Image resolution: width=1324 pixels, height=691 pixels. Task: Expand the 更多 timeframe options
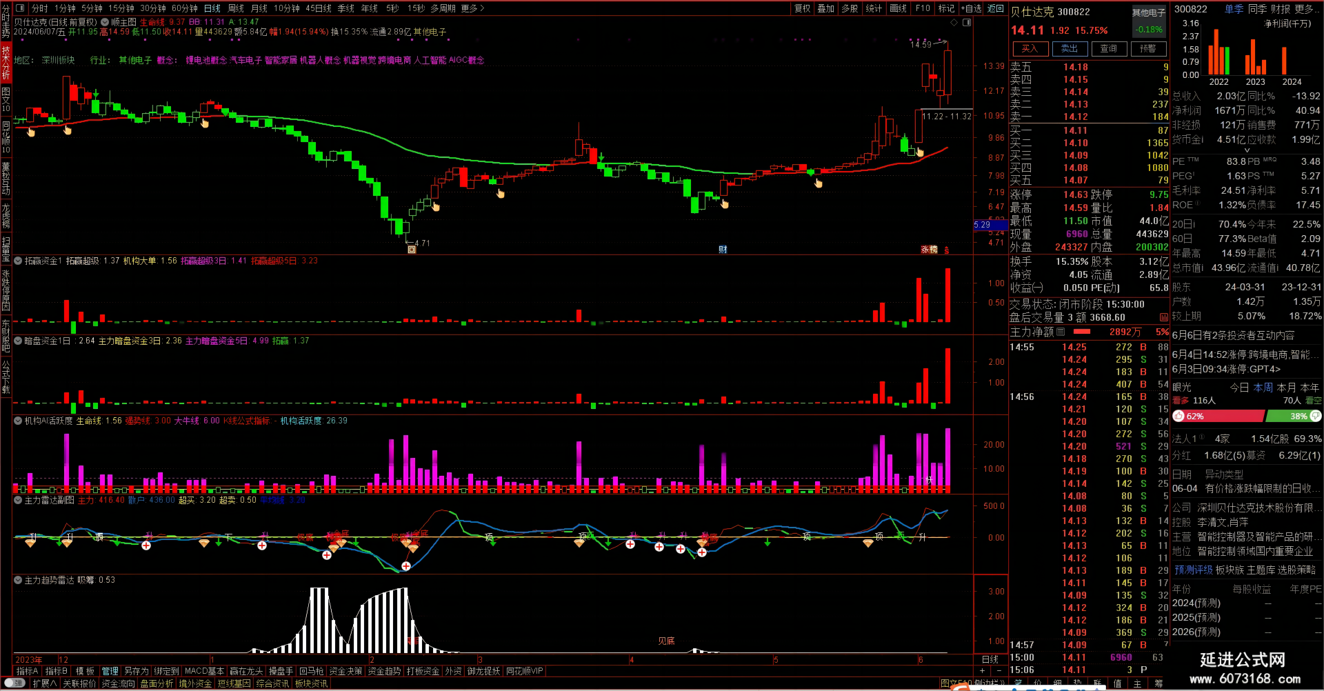(473, 8)
